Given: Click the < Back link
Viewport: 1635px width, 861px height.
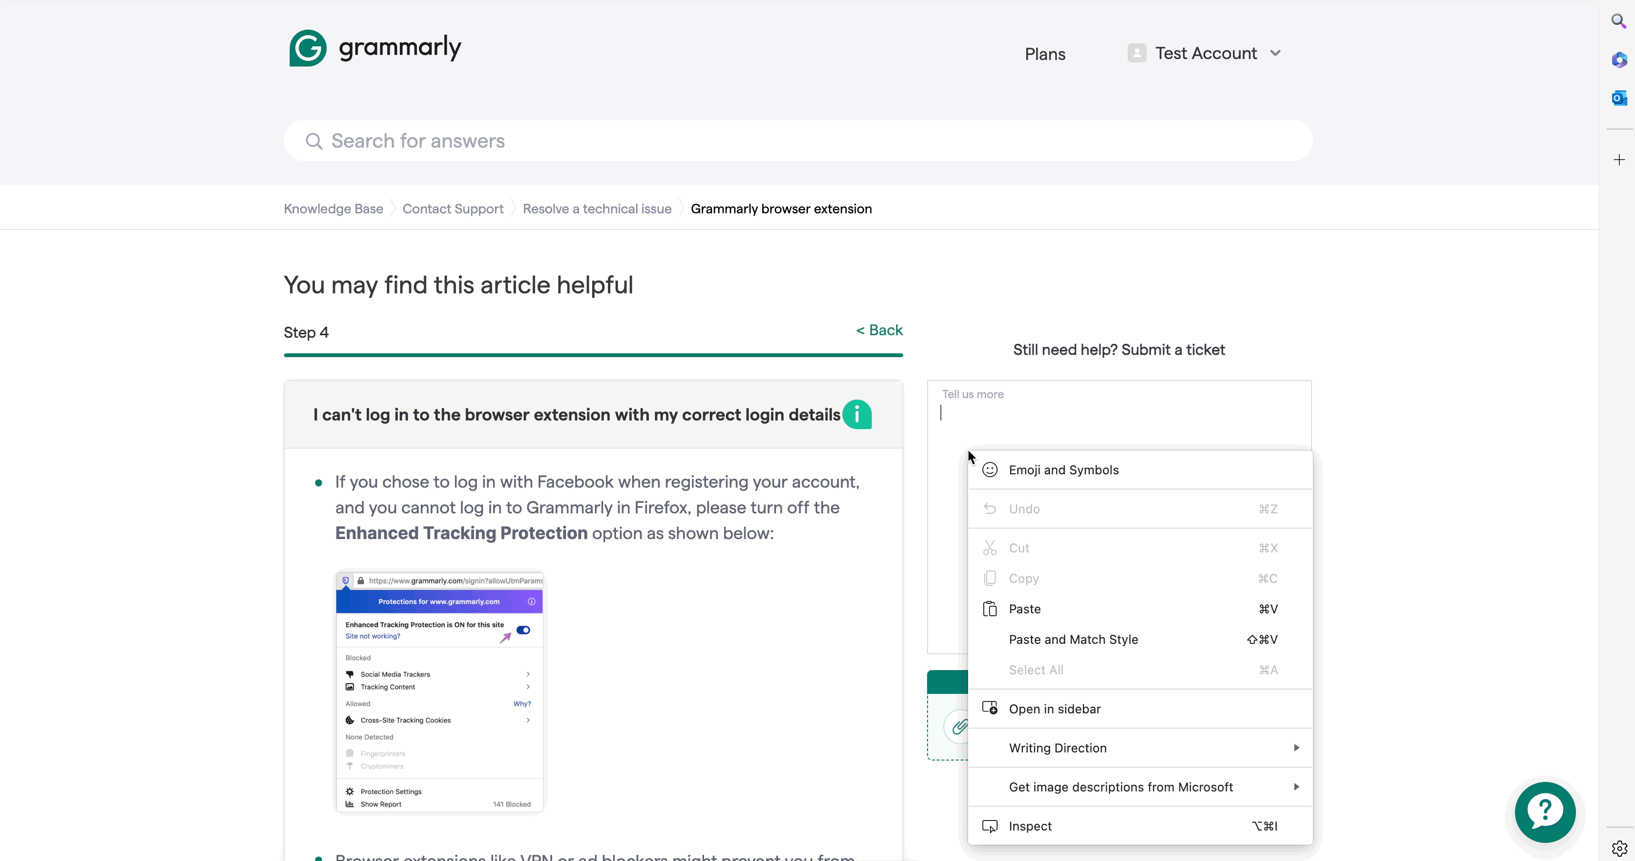Looking at the screenshot, I should 879,330.
